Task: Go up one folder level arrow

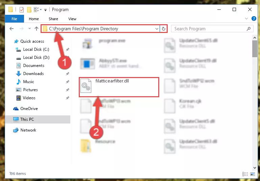Action: pyautogui.click(x=37, y=29)
